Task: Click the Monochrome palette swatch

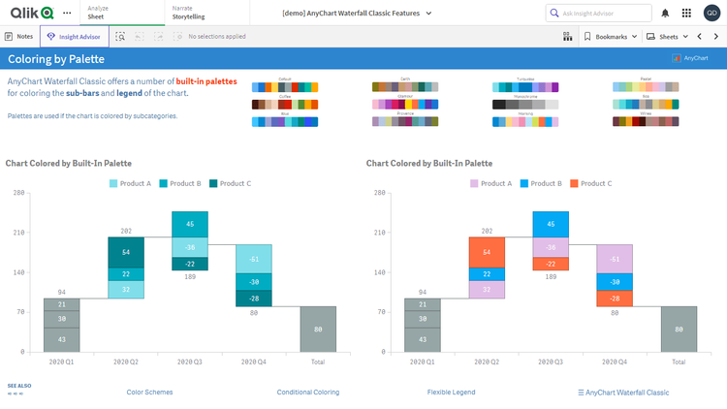Action: (524, 103)
